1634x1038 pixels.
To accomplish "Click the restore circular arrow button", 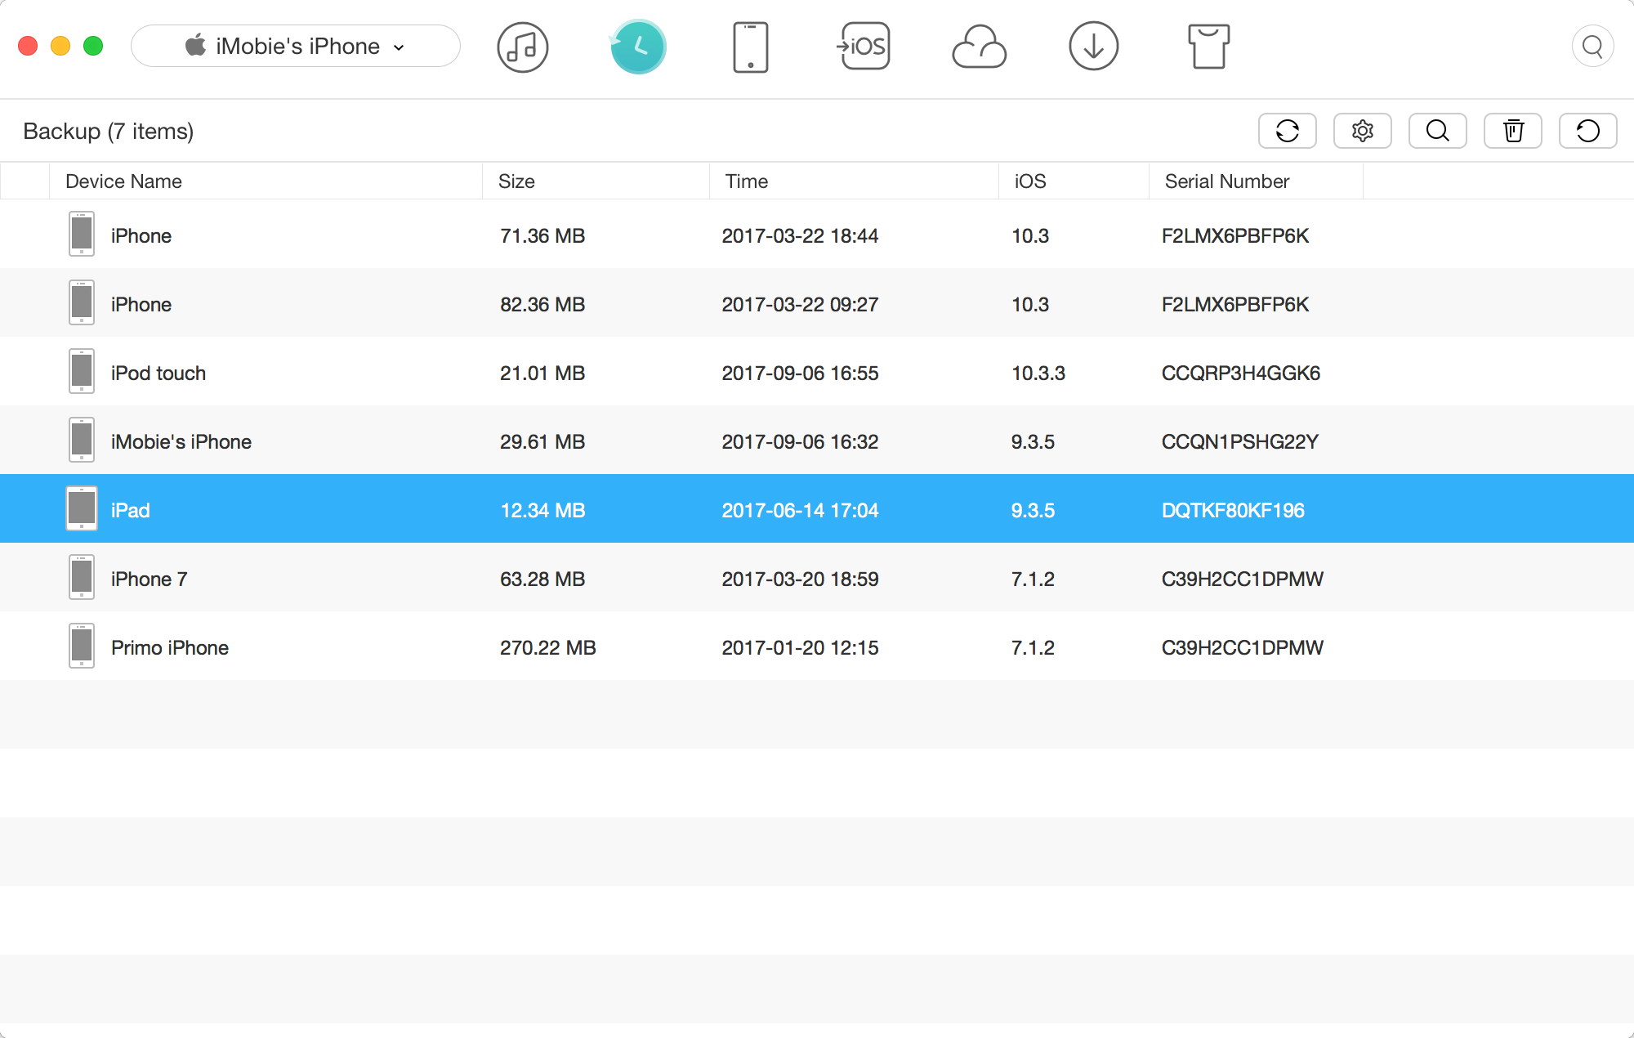I will click(1588, 131).
